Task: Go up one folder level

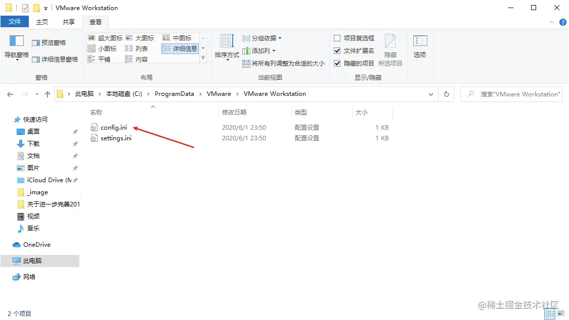Action: click(x=48, y=94)
